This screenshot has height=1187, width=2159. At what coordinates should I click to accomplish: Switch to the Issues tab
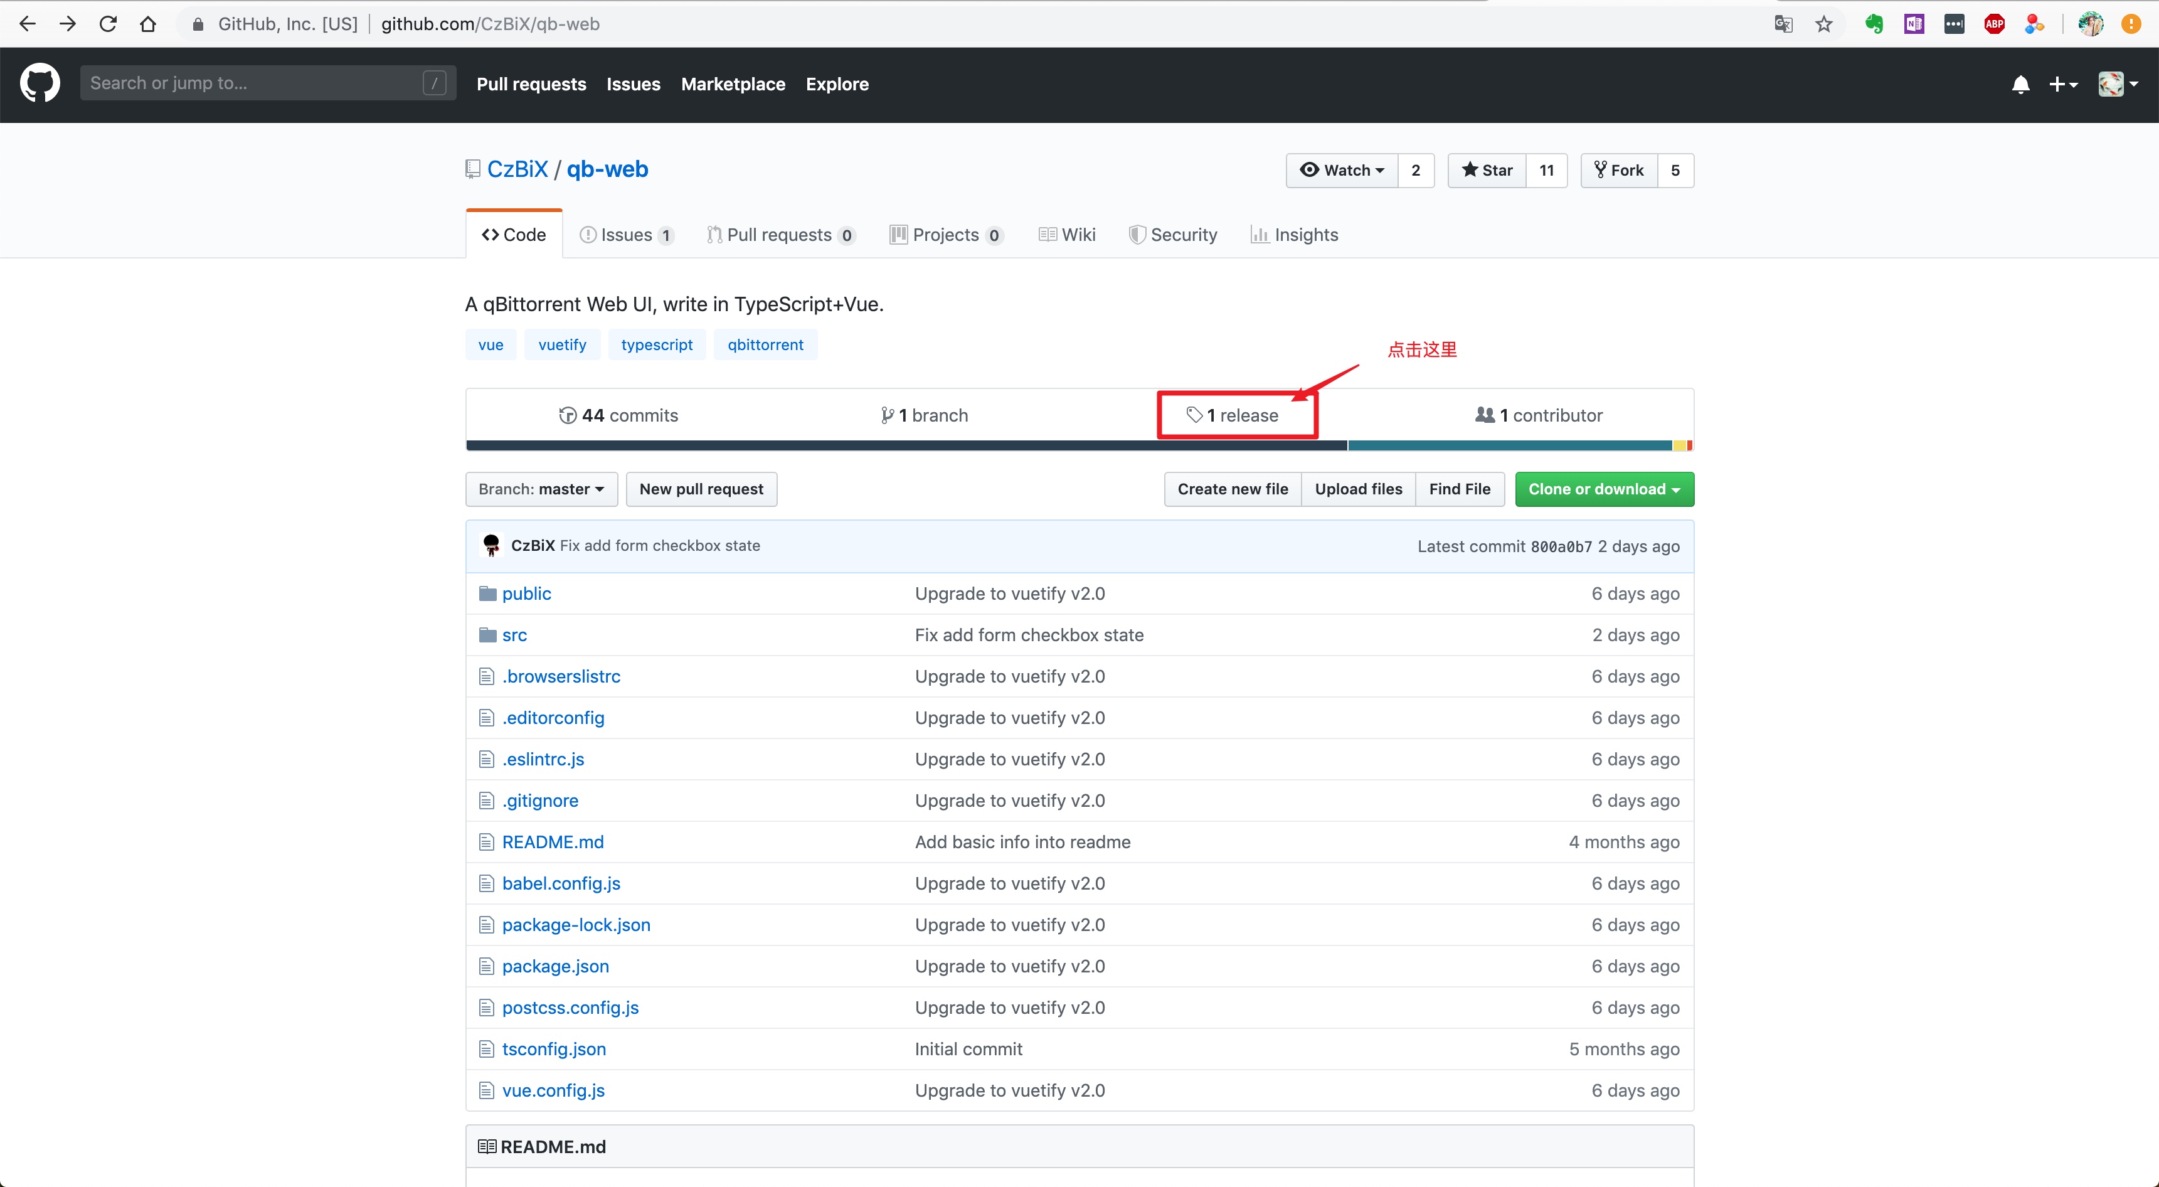point(626,235)
